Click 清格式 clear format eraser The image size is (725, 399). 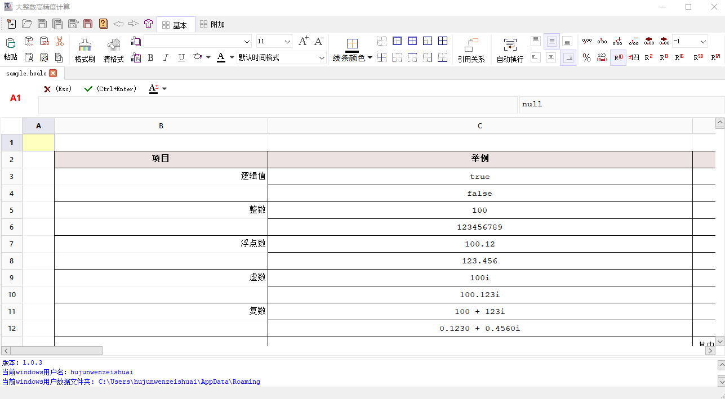(x=113, y=51)
